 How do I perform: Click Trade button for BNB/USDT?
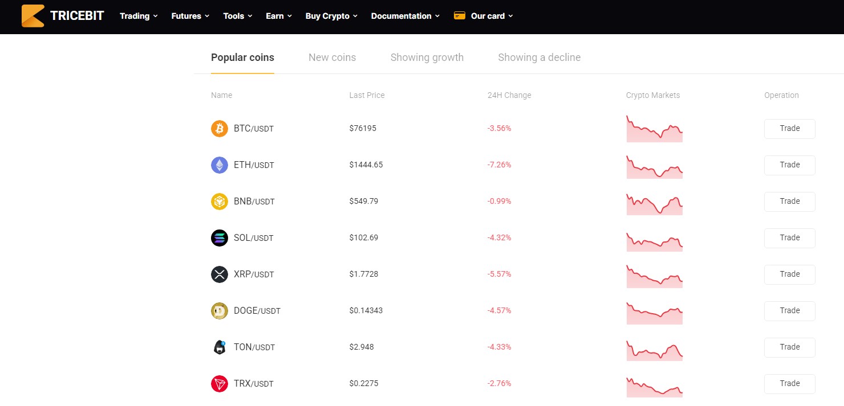point(790,202)
